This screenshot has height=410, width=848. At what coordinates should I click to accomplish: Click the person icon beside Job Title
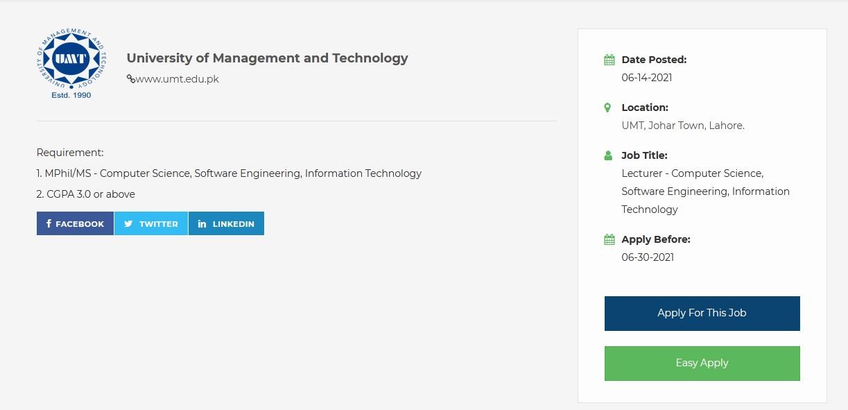609,155
